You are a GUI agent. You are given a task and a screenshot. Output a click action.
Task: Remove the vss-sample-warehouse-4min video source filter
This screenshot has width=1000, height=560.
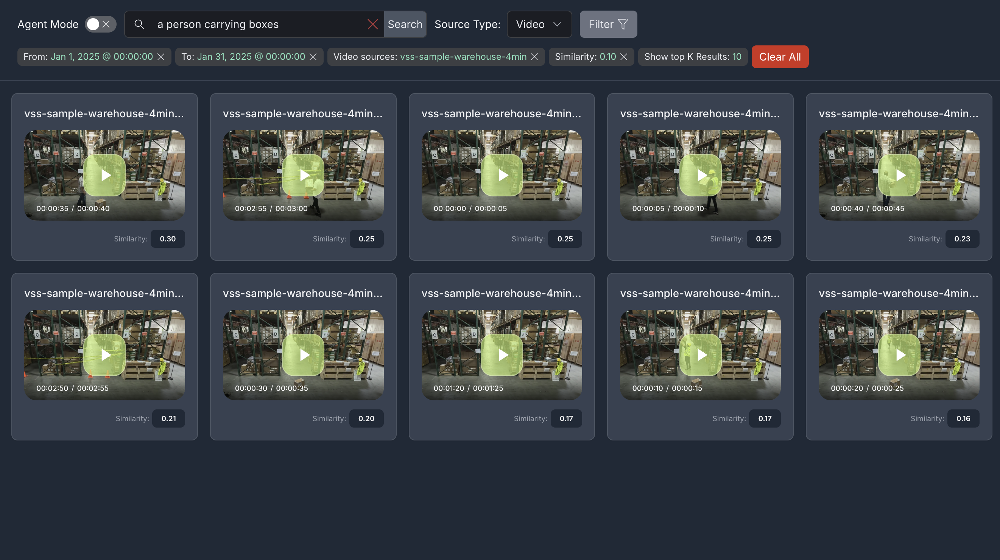pos(535,57)
